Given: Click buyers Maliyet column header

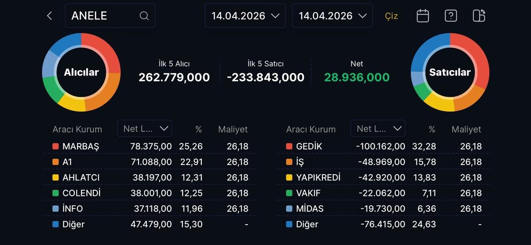Looking at the screenshot, I should pyautogui.click(x=233, y=130).
